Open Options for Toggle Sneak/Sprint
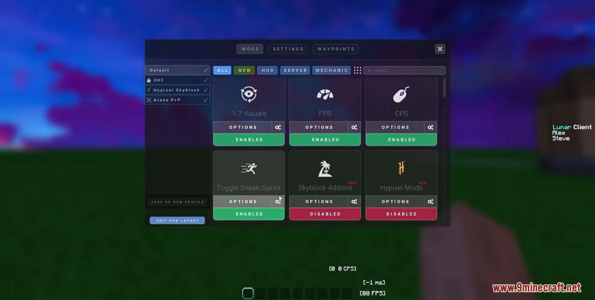Image resolution: width=595 pixels, height=300 pixels. (243, 202)
